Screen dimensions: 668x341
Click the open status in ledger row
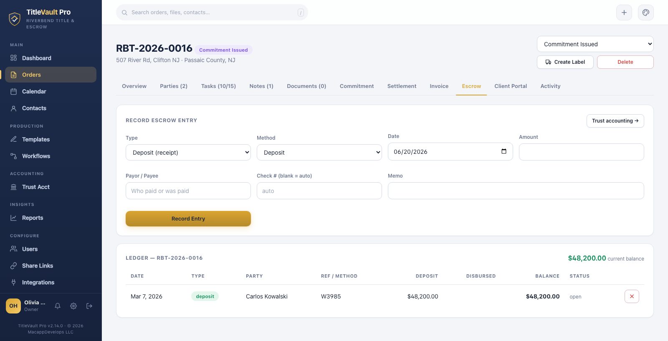click(576, 297)
